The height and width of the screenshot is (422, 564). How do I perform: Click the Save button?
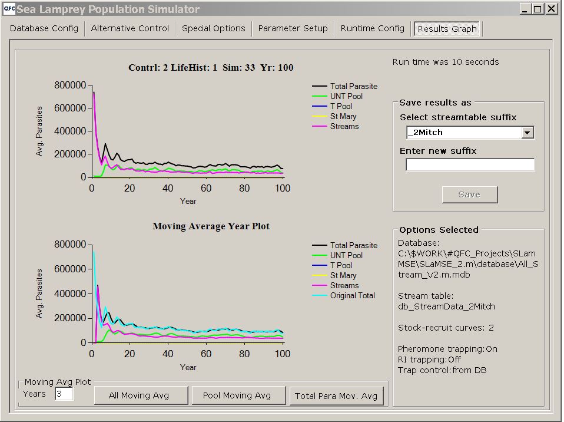[469, 194]
